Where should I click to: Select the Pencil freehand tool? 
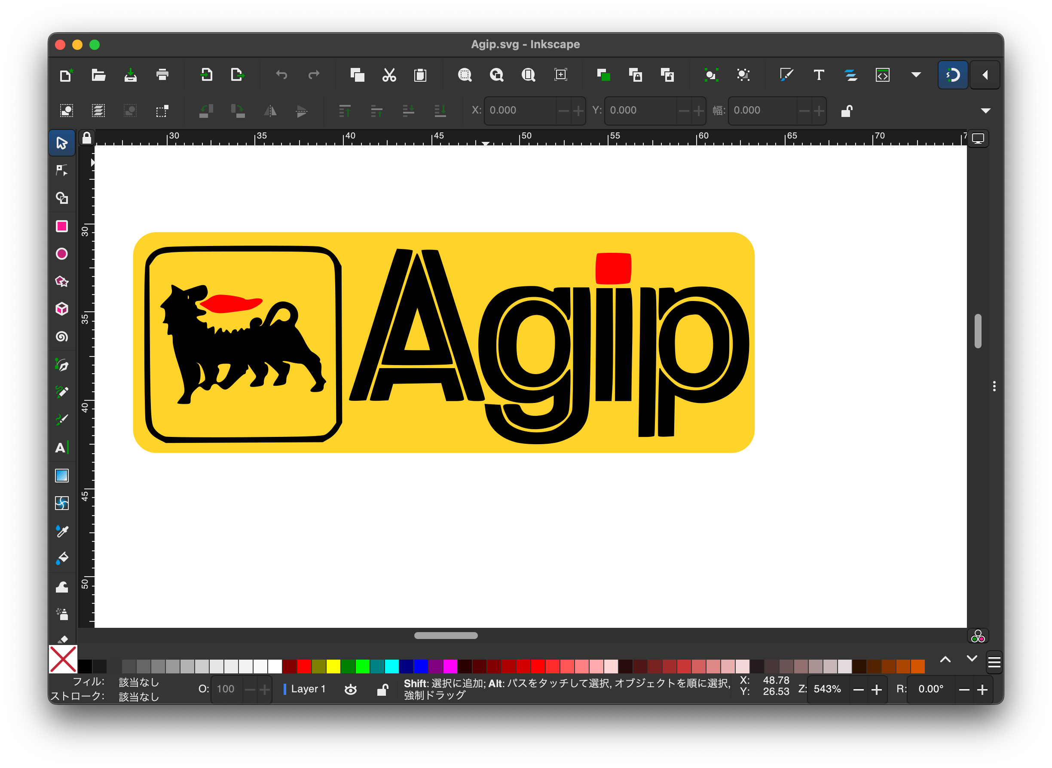pos(62,392)
